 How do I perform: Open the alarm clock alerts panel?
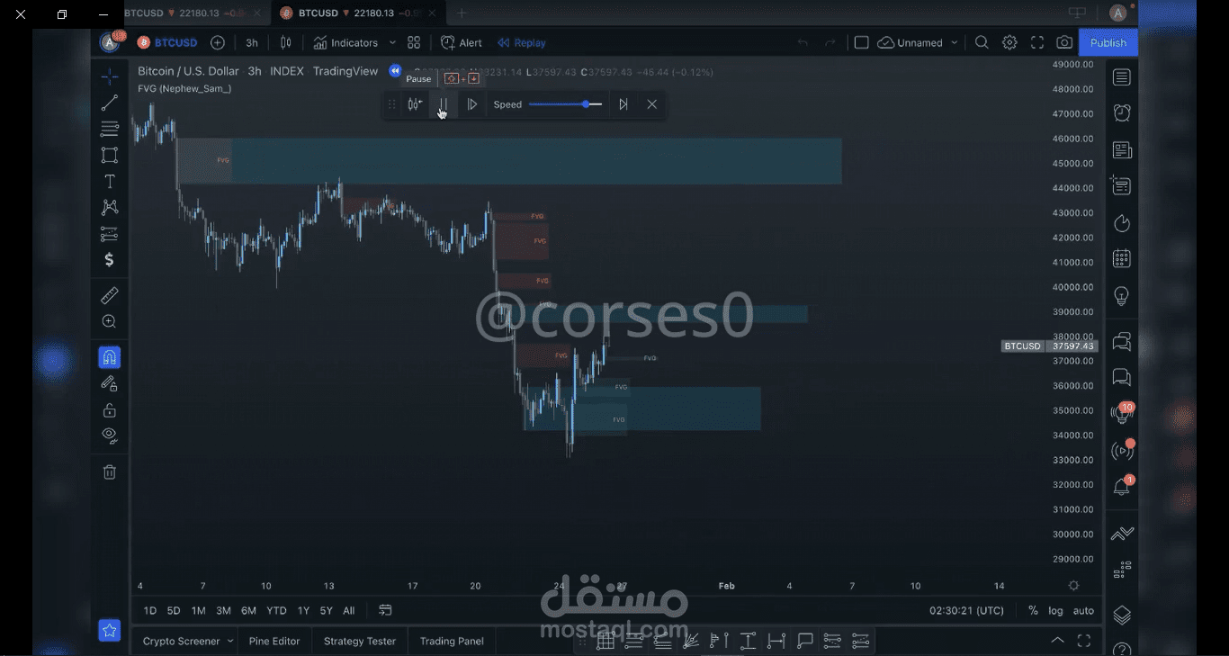point(1121,113)
